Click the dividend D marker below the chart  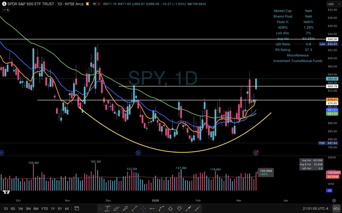(138, 153)
